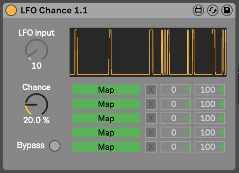Click the 20.0 % chance value
Viewport: 239px width, 173px height.
pos(37,120)
